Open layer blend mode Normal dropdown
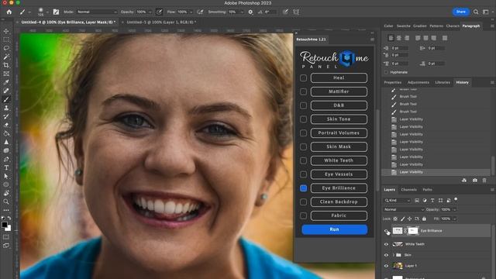The width and height of the screenshot is (496, 279). point(404,209)
